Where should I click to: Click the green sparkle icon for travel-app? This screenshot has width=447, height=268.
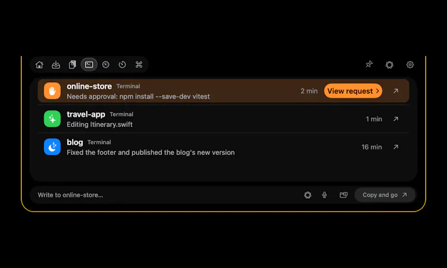click(52, 119)
